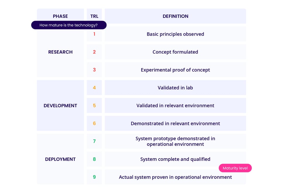Viewport: 283px width, 193px height.
Task: Click the green TRL number 9
Action: (94, 177)
